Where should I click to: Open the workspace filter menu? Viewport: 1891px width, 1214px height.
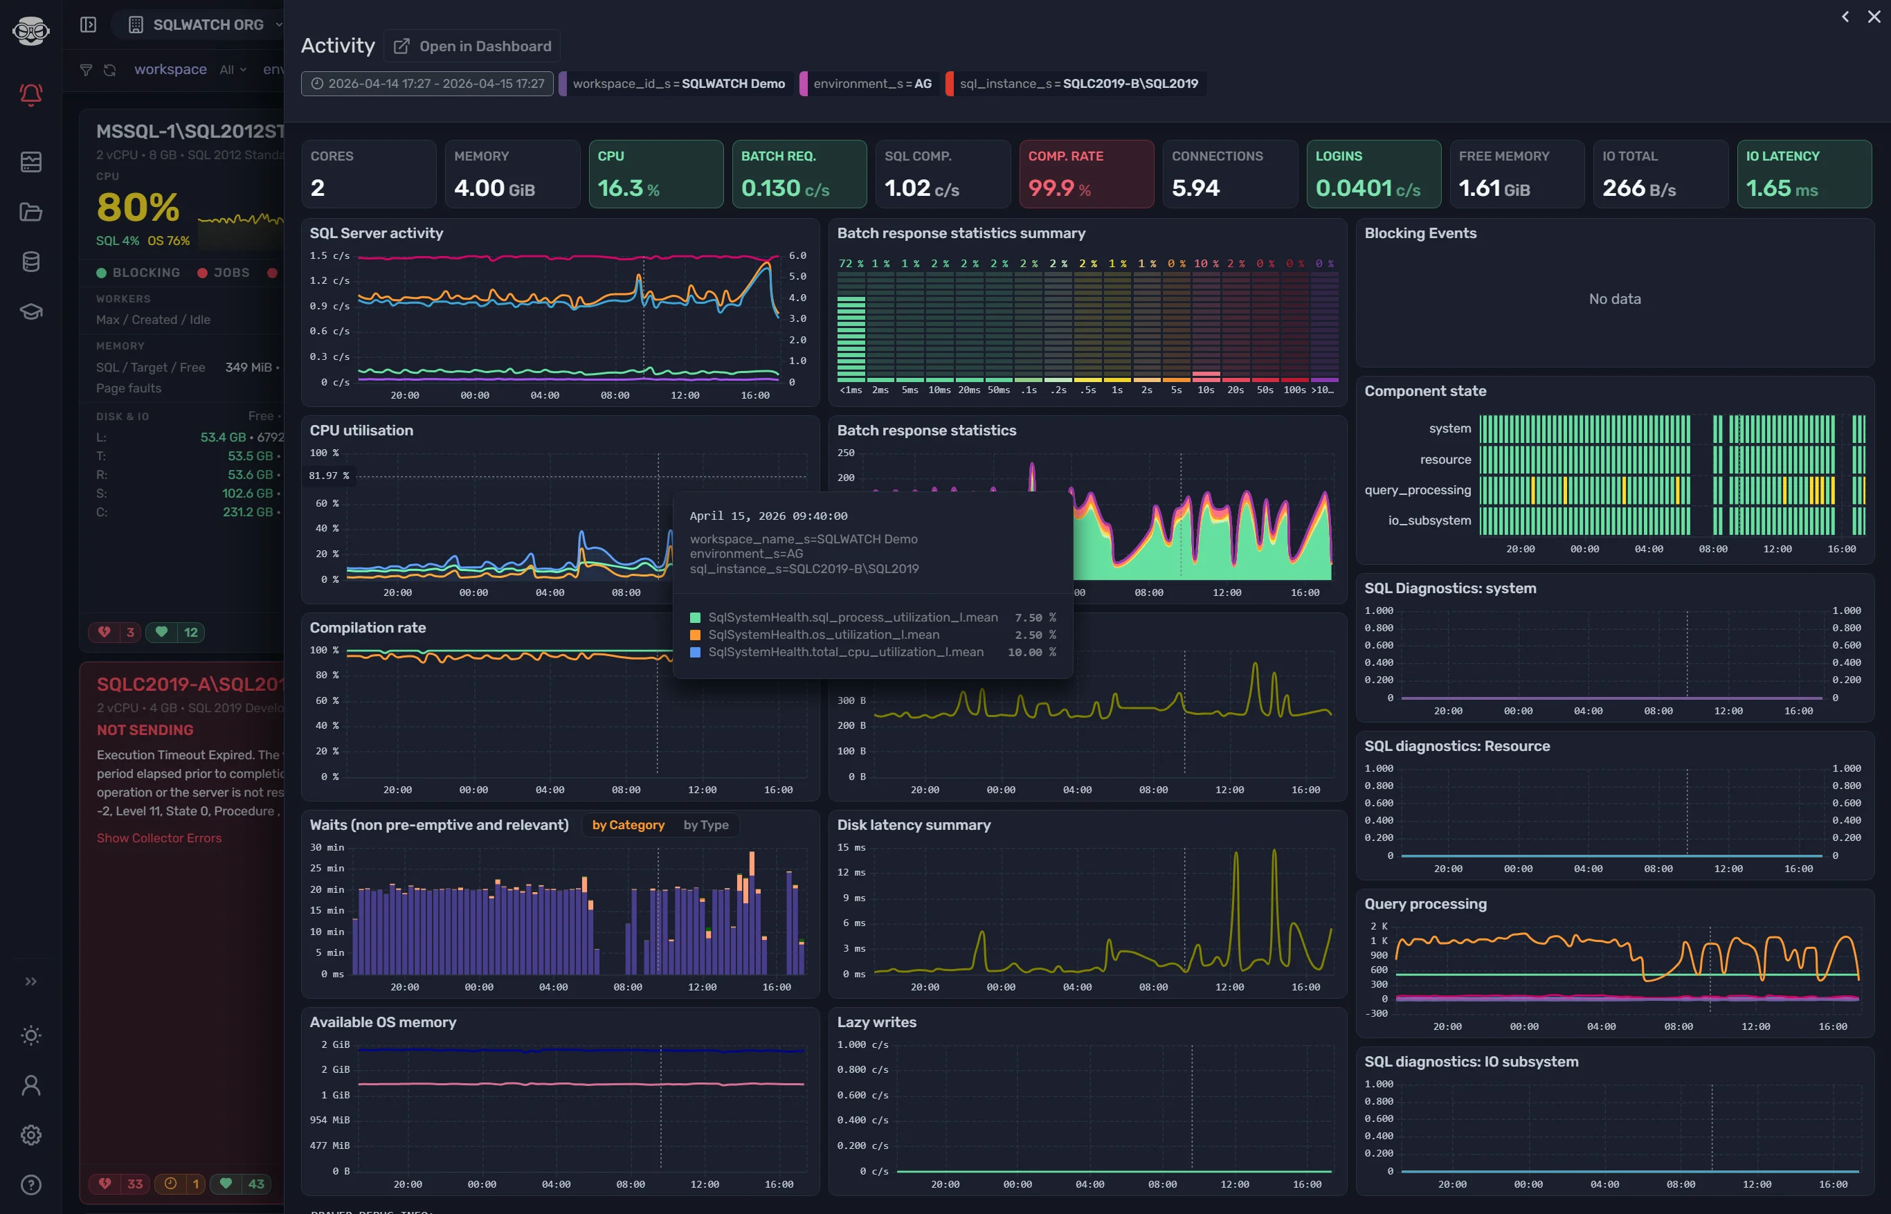click(170, 69)
